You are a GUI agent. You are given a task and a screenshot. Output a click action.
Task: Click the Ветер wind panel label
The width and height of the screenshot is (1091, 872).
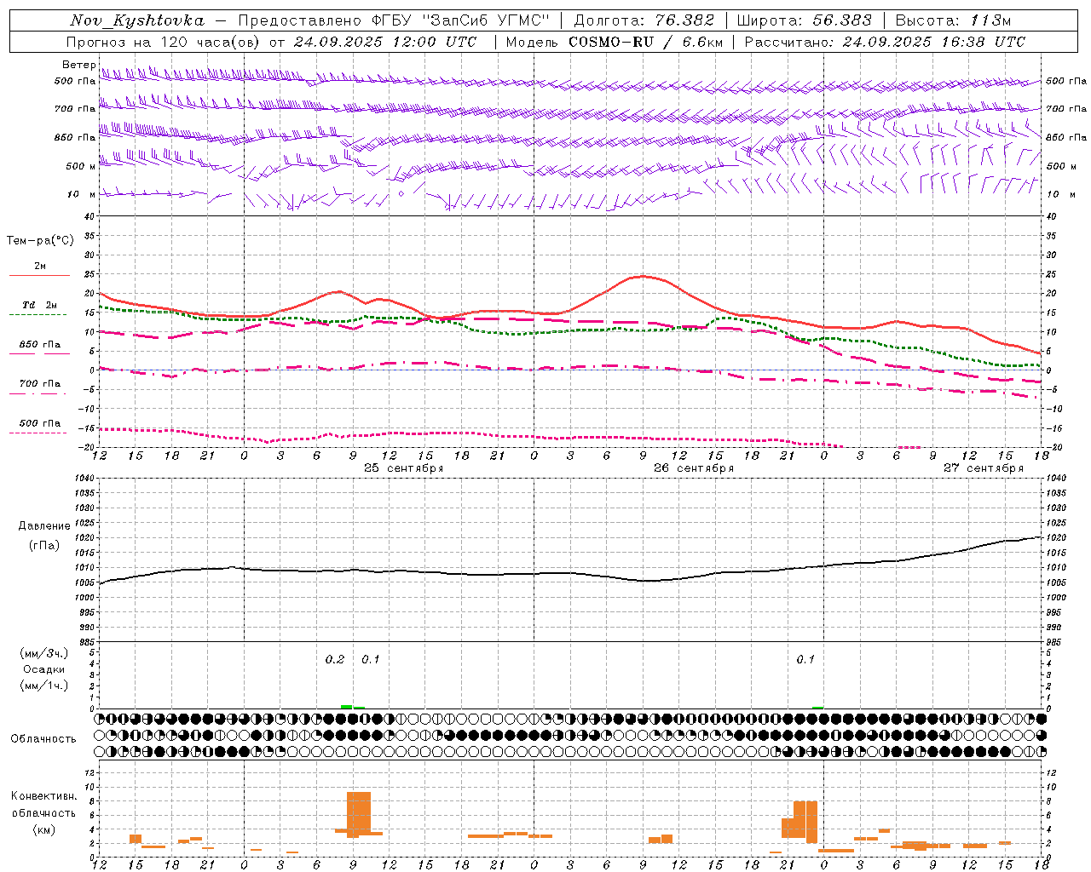tap(78, 65)
